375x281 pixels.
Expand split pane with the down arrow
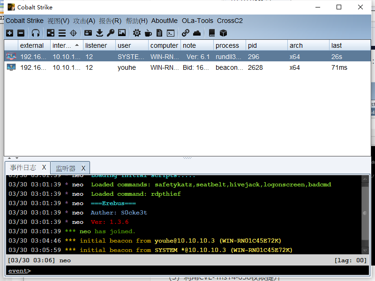[x=16, y=158]
